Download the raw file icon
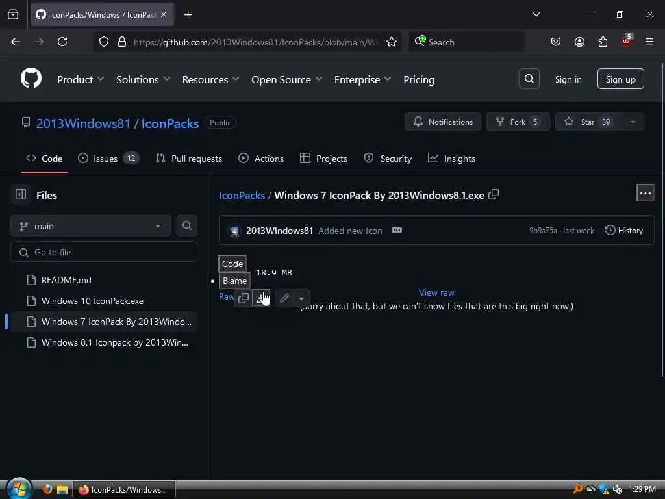The height and width of the screenshot is (499, 665). (261, 298)
